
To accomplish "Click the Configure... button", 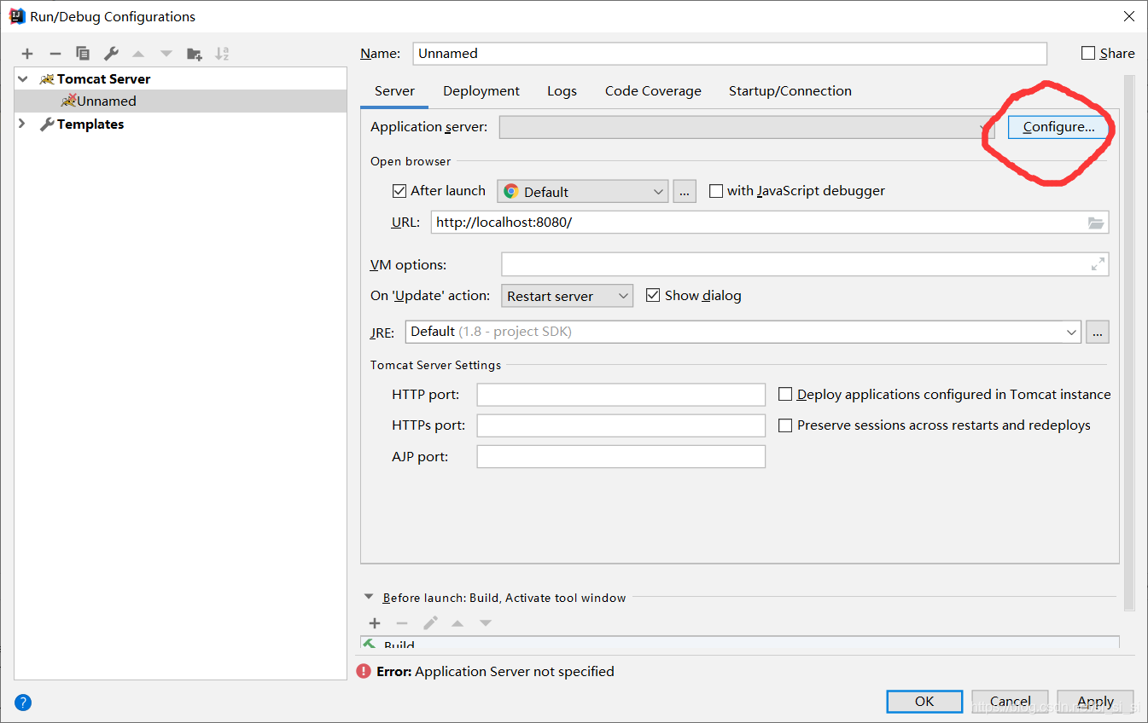I will click(x=1058, y=127).
